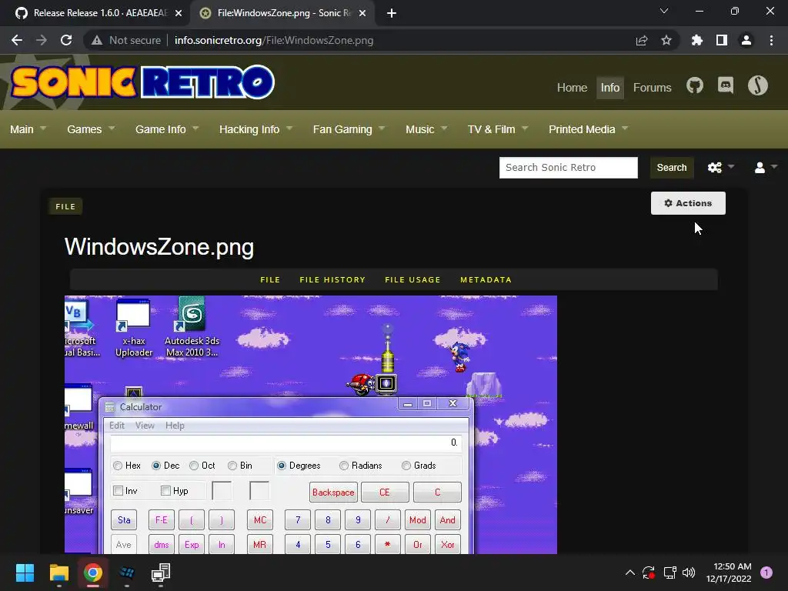
Task: Open the site settings gears icon
Action: 715,167
